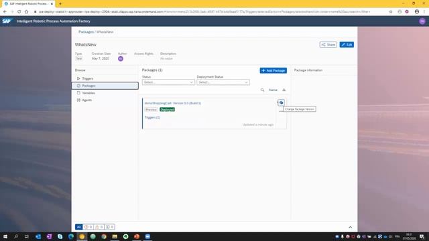429x241 pixels.
Task: Open the Windows Start menu
Action: pos(5,236)
